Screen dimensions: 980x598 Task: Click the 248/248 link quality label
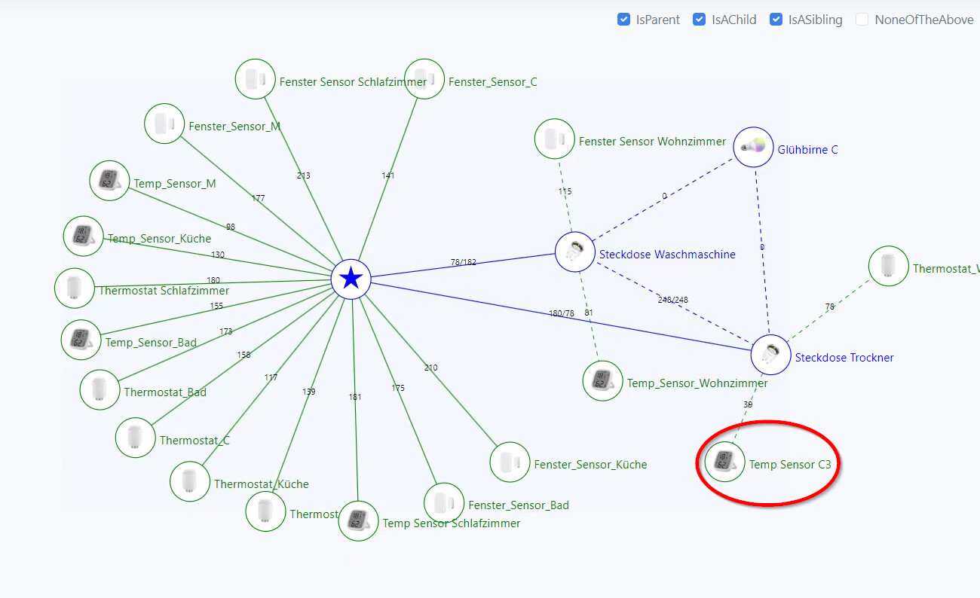tap(672, 300)
